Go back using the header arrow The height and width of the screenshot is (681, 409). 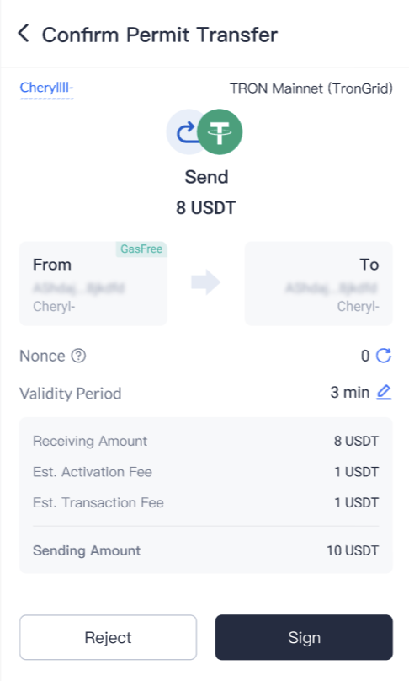[x=24, y=34]
